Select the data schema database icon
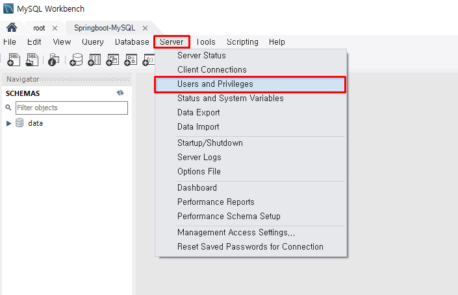This screenshot has height=295, width=458. pyautogui.click(x=19, y=123)
